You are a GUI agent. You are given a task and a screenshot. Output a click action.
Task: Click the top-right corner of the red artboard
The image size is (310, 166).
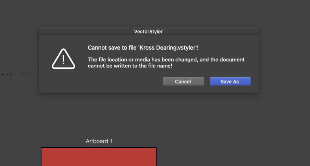point(156,148)
